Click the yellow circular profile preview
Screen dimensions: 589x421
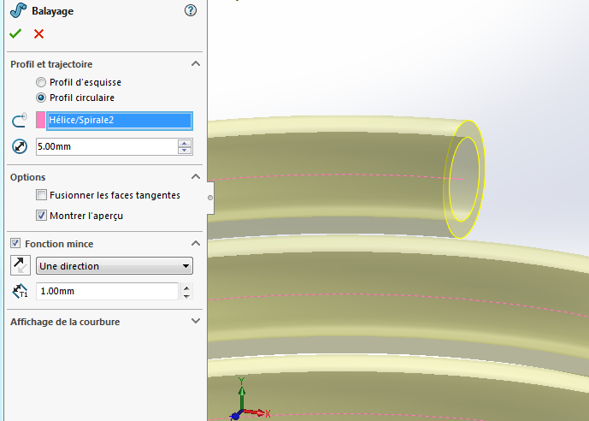(465, 179)
